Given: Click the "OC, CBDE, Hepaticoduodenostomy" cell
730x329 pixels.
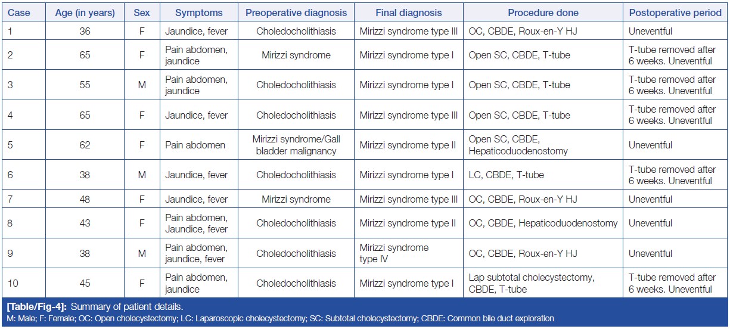Looking at the screenshot, I should [x=543, y=223].
